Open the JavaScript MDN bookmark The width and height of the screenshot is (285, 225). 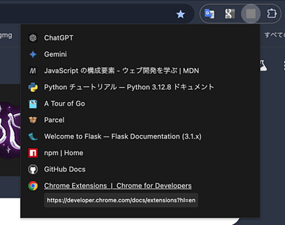pos(122,71)
